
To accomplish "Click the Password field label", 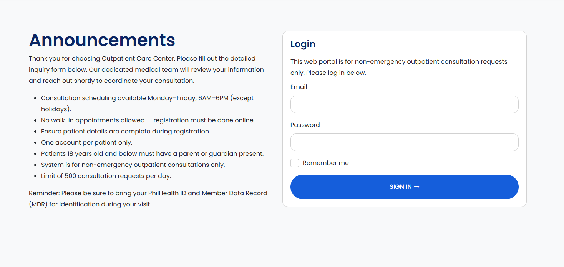I will pos(305,125).
